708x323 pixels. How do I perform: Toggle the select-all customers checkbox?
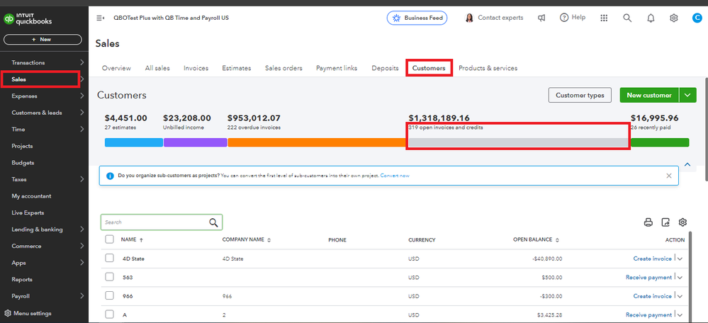109,239
